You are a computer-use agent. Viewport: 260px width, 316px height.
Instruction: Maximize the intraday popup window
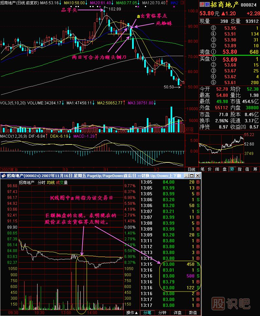tap(191, 176)
